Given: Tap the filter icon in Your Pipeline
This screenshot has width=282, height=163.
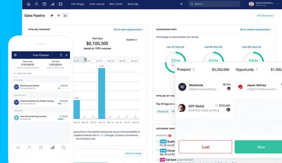Looking at the screenshot, I should click(61, 55).
